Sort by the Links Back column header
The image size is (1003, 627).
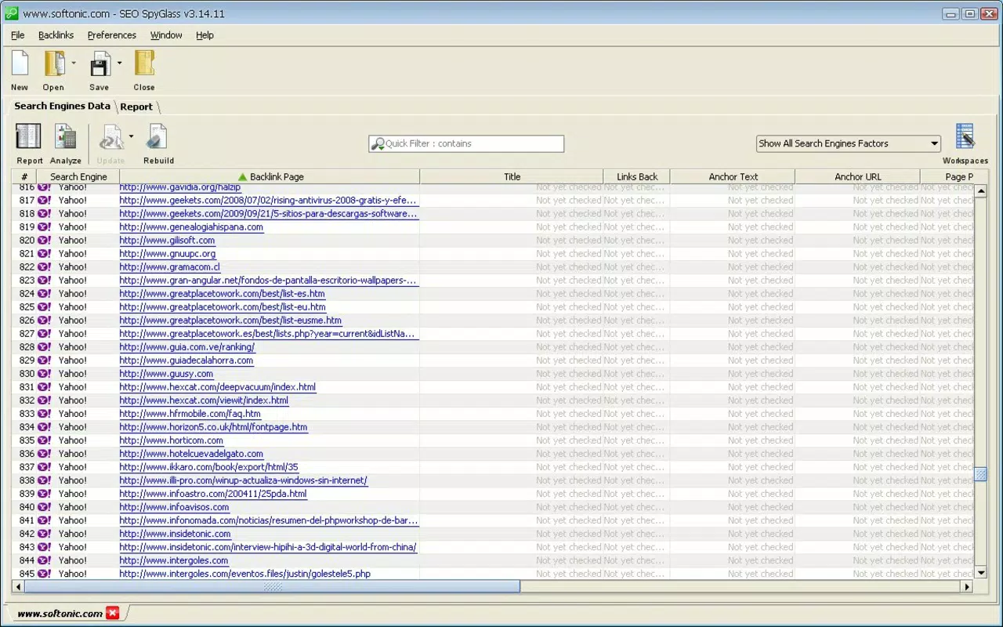pyautogui.click(x=637, y=176)
